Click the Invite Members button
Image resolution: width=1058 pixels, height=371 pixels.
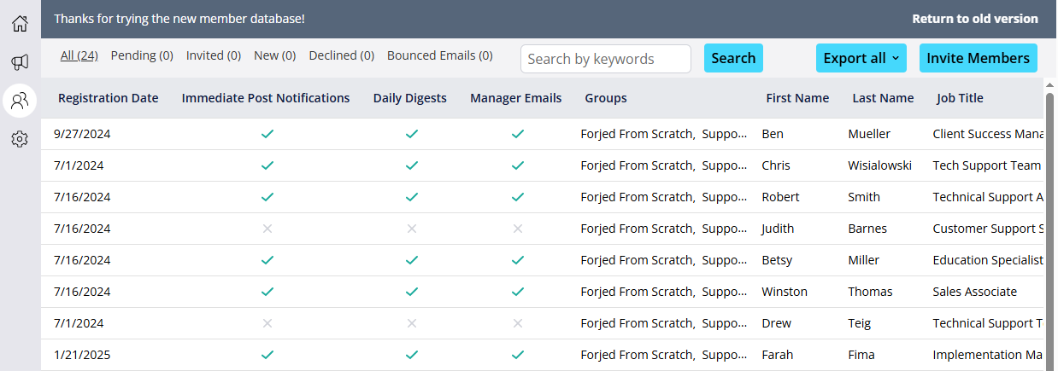pyautogui.click(x=979, y=58)
